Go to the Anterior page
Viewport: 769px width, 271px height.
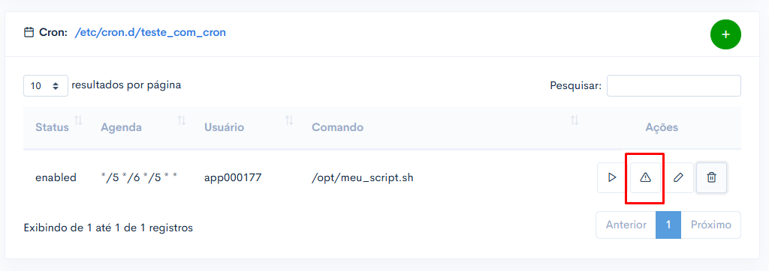[626, 225]
